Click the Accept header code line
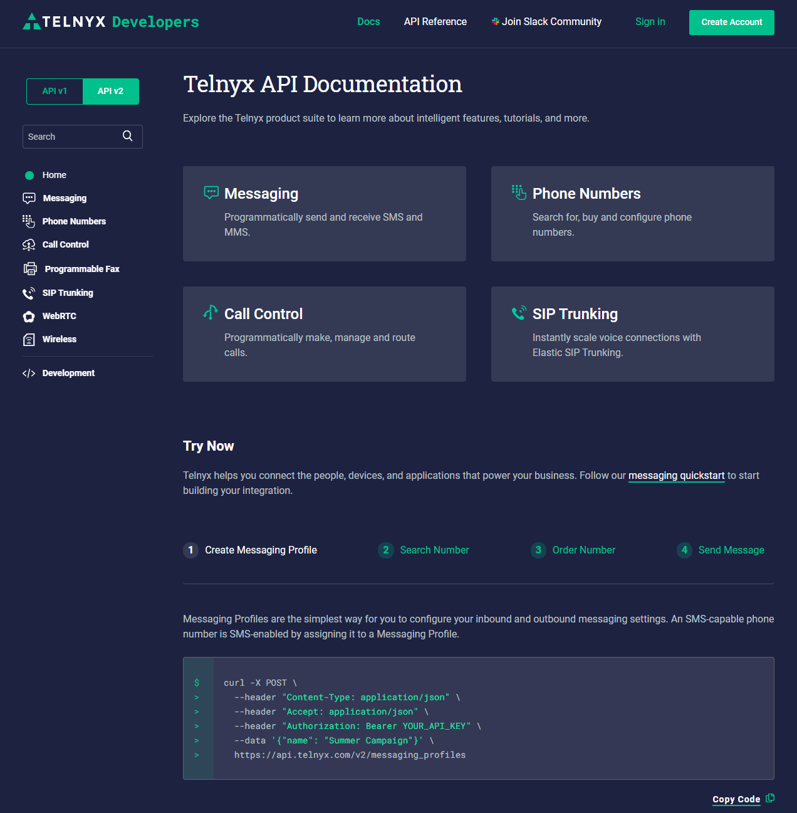 (x=331, y=712)
